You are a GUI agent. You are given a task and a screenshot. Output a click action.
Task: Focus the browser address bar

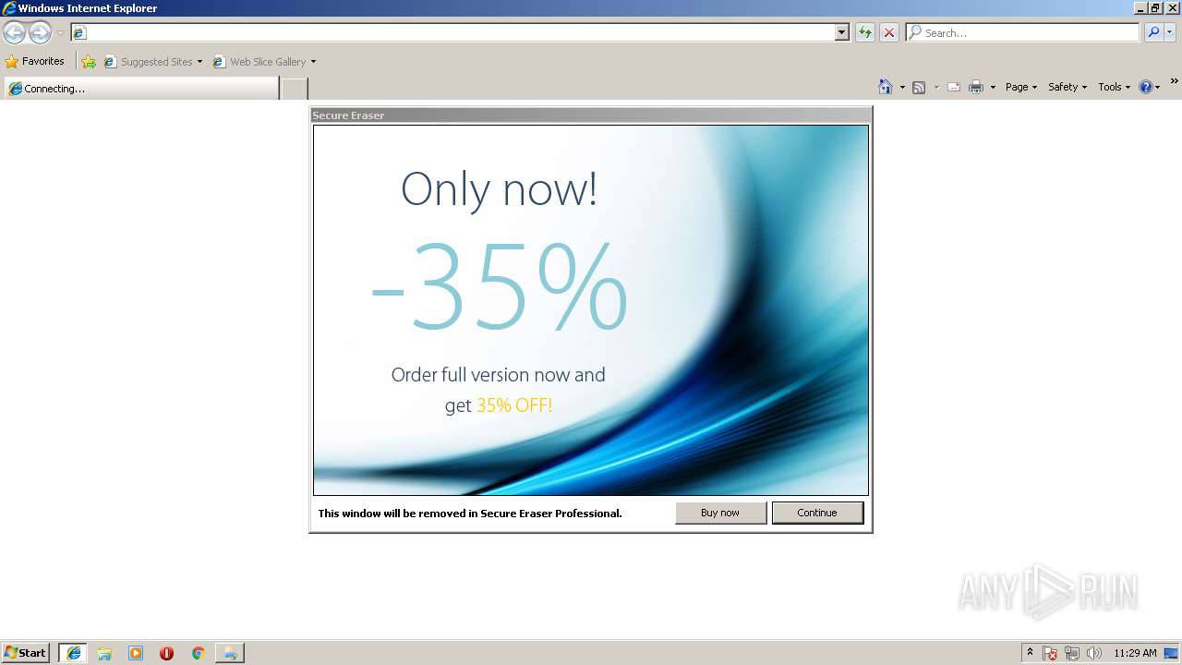point(452,32)
